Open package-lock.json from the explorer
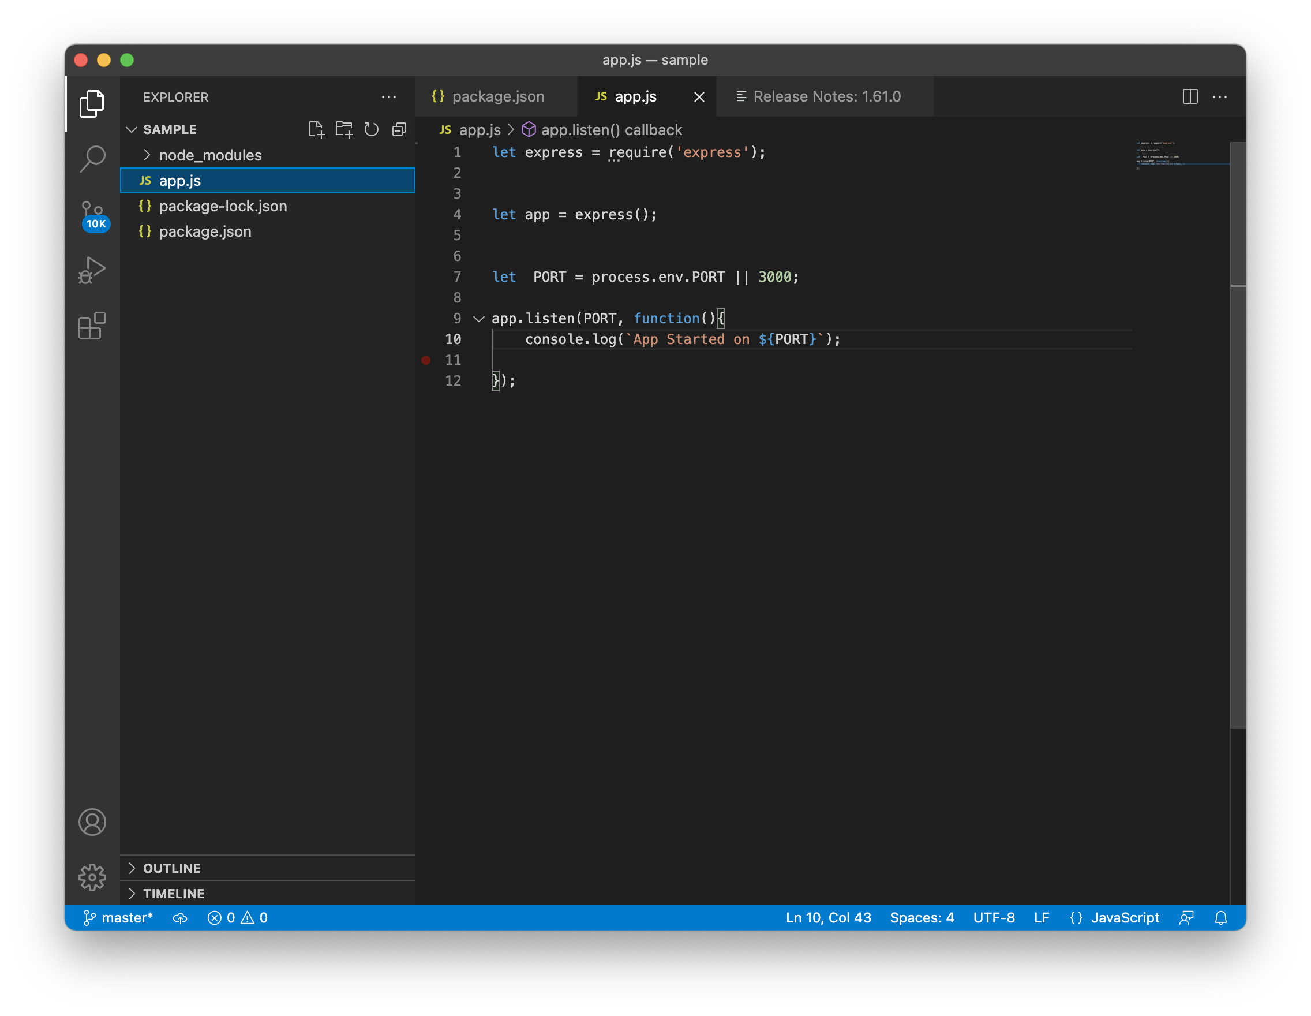 pos(223,207)
